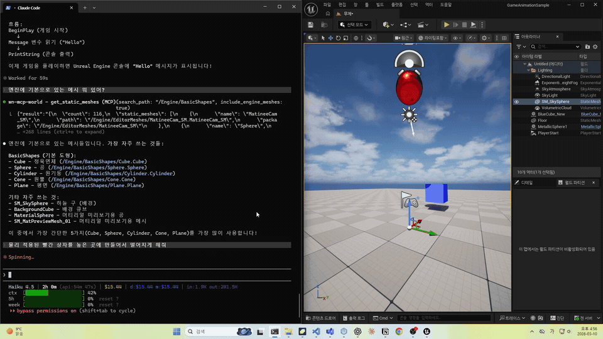Select SkyAtmosphere in outliner
The height and width of the screenshot is (339, 603).
(x=556, y=89)
